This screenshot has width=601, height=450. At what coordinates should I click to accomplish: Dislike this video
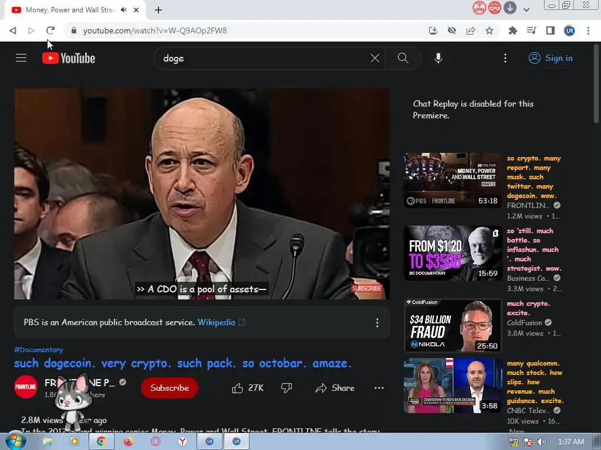coord(286,388)
